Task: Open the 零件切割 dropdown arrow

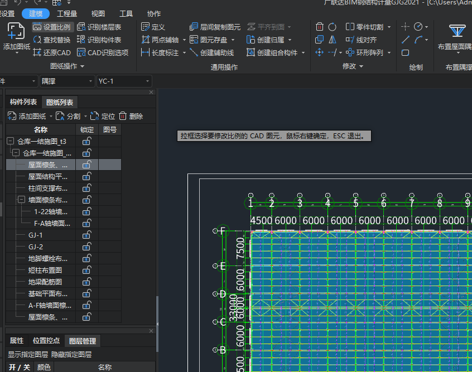Action: (x=389, y=27)
